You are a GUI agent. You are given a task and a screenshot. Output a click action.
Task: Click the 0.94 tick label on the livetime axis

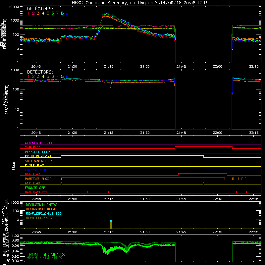(x=16, y=251)
